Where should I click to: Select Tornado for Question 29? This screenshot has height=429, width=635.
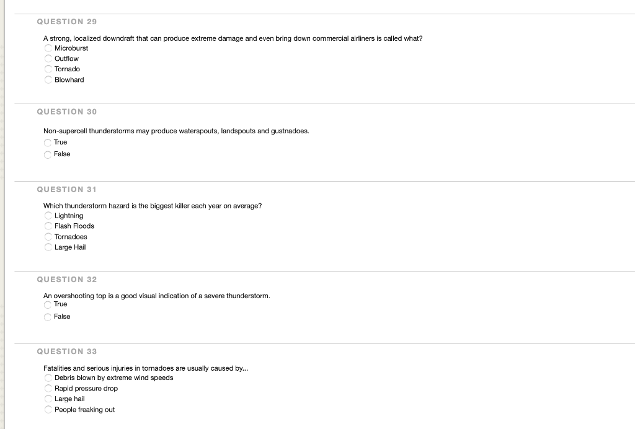point(48,69)
